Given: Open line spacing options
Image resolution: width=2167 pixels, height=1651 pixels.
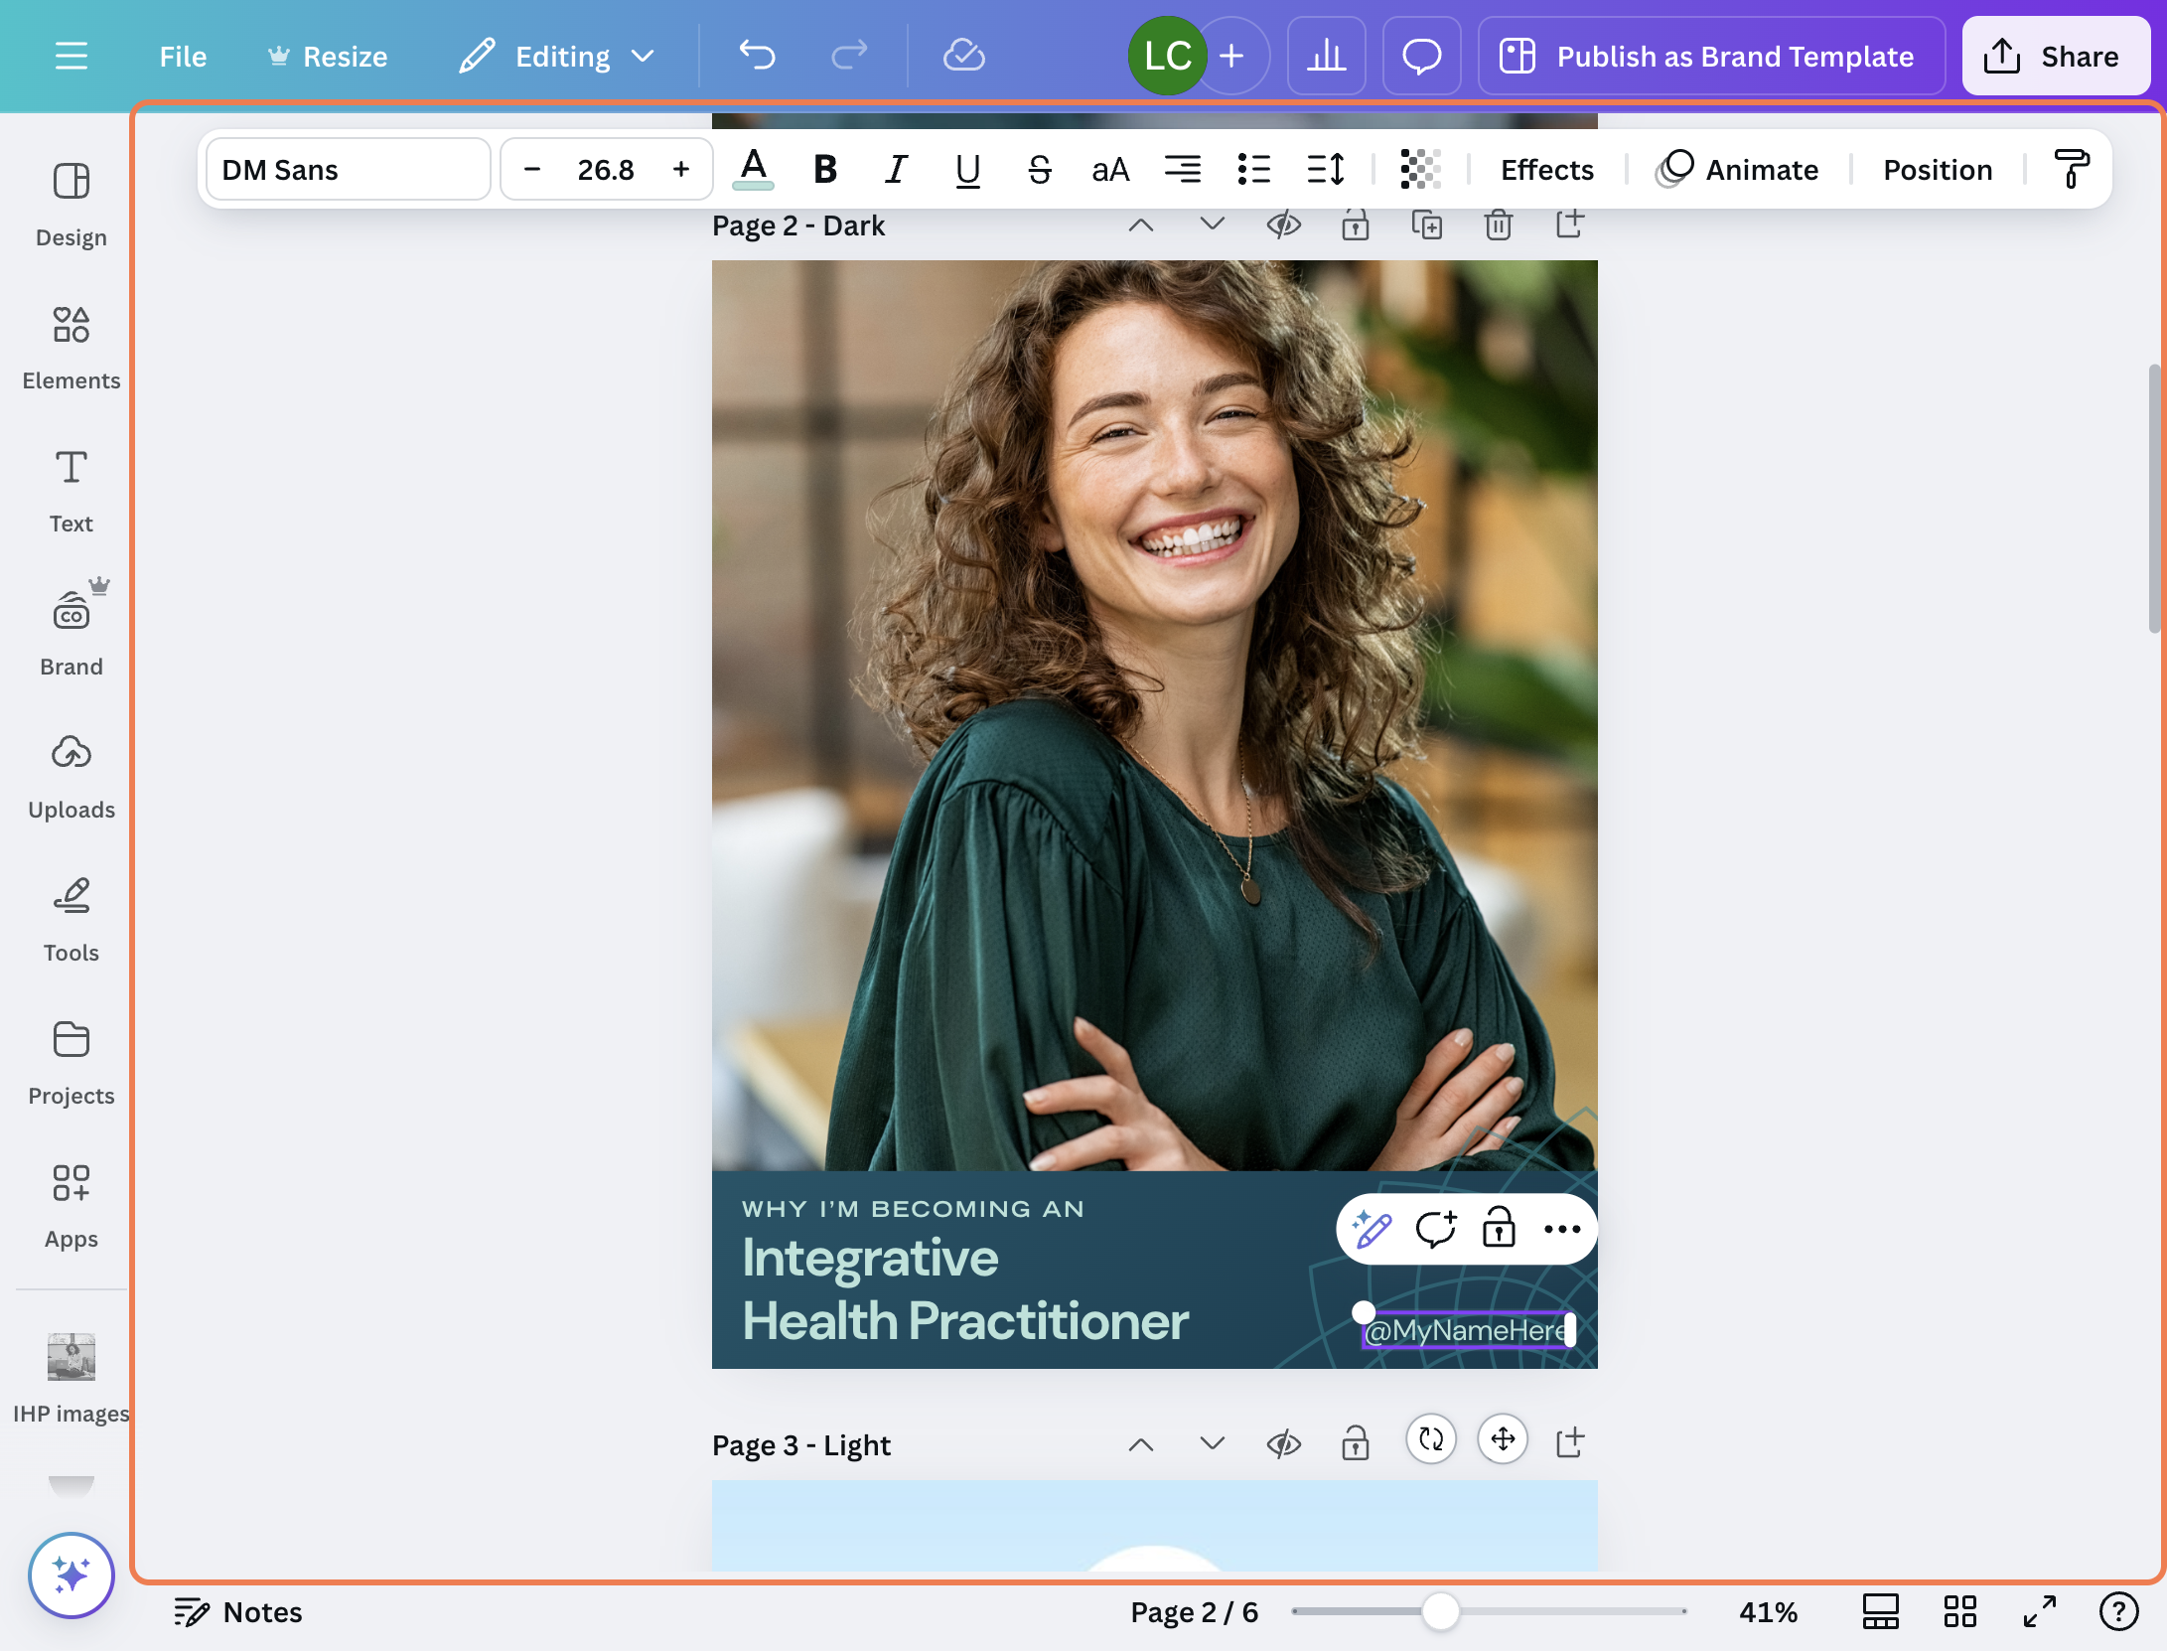Looking at the screenshot, I should [x=1326, y=170].
